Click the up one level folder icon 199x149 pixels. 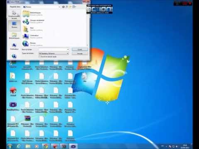point(67,7)
